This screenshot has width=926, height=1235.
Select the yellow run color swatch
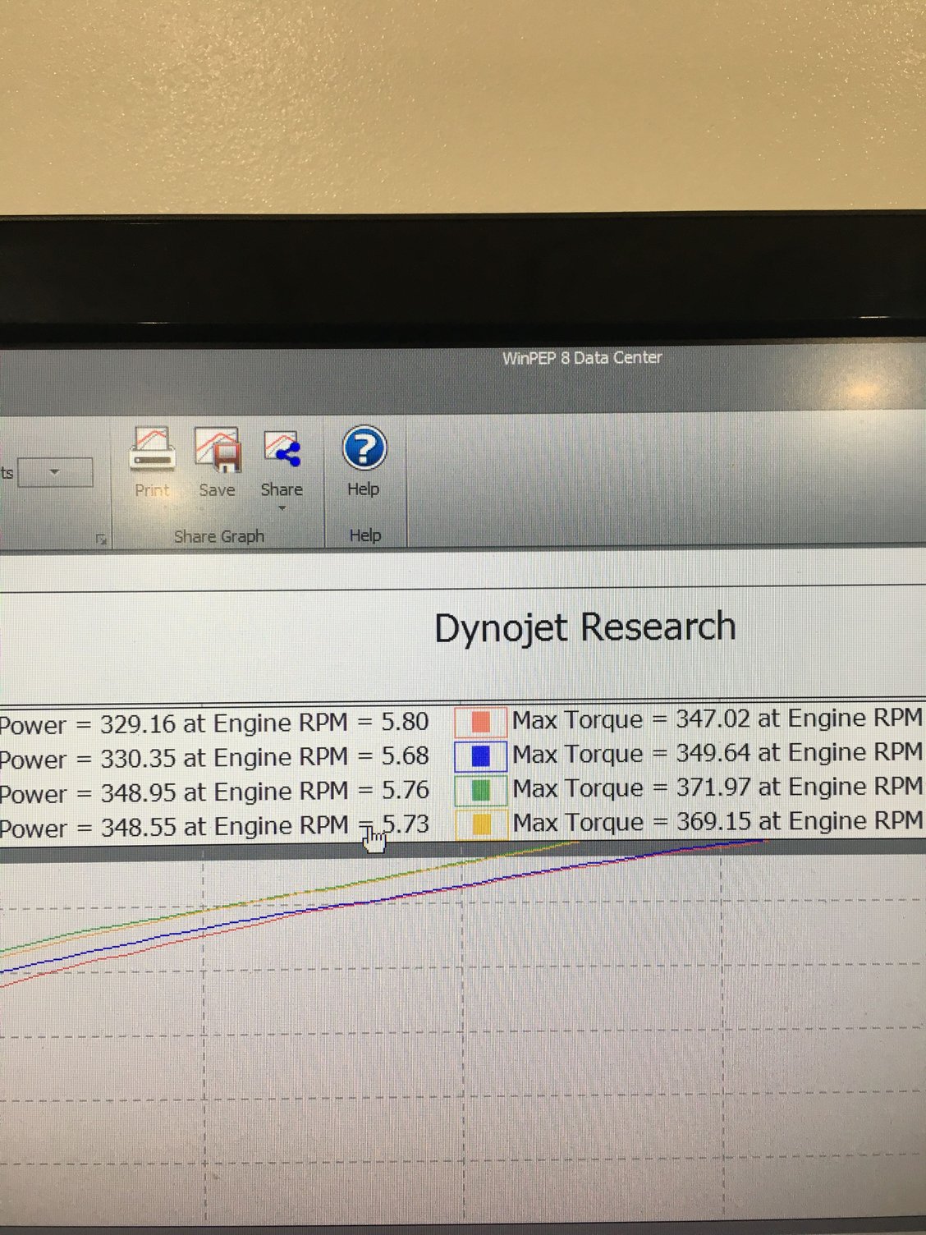point(481,824)
